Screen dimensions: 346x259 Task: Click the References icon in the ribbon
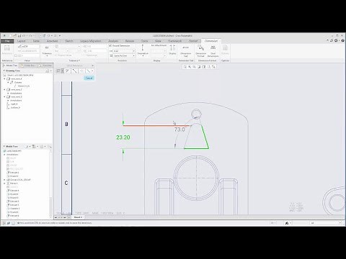(x=7, y=50)
